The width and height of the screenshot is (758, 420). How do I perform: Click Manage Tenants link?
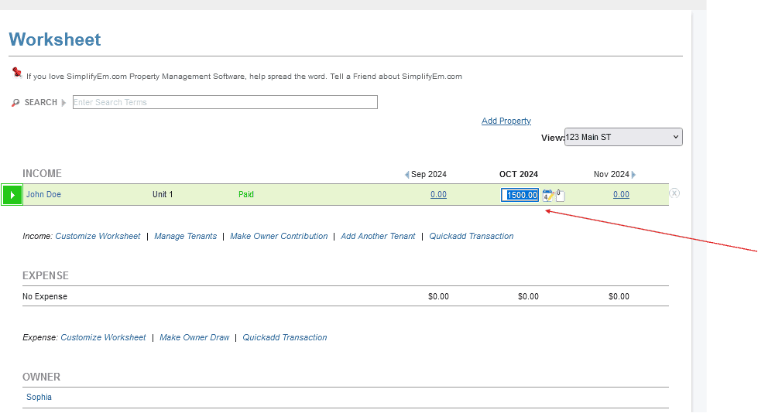[185, 236]
